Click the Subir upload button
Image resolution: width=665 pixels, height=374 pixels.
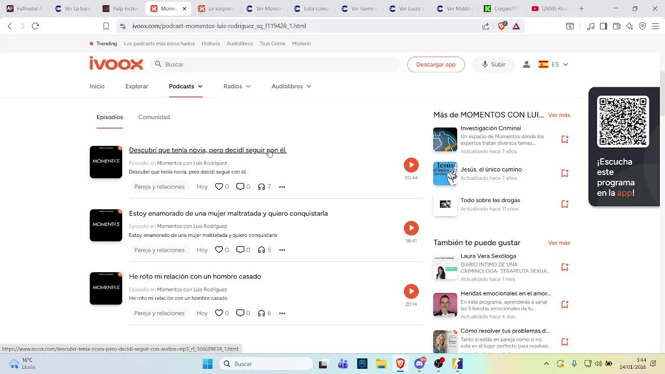click(x=493, y=64)
